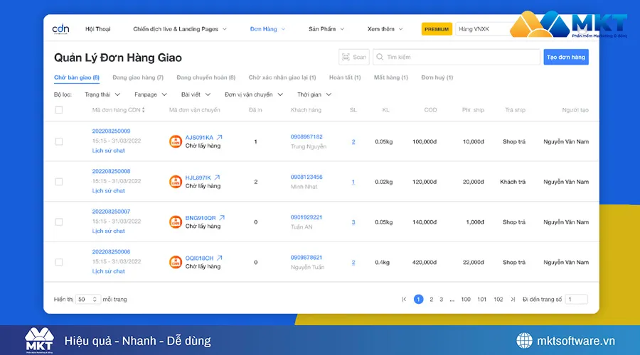
Task: Select Chờ bàn giao (8) tab
Action: [77, 77]
